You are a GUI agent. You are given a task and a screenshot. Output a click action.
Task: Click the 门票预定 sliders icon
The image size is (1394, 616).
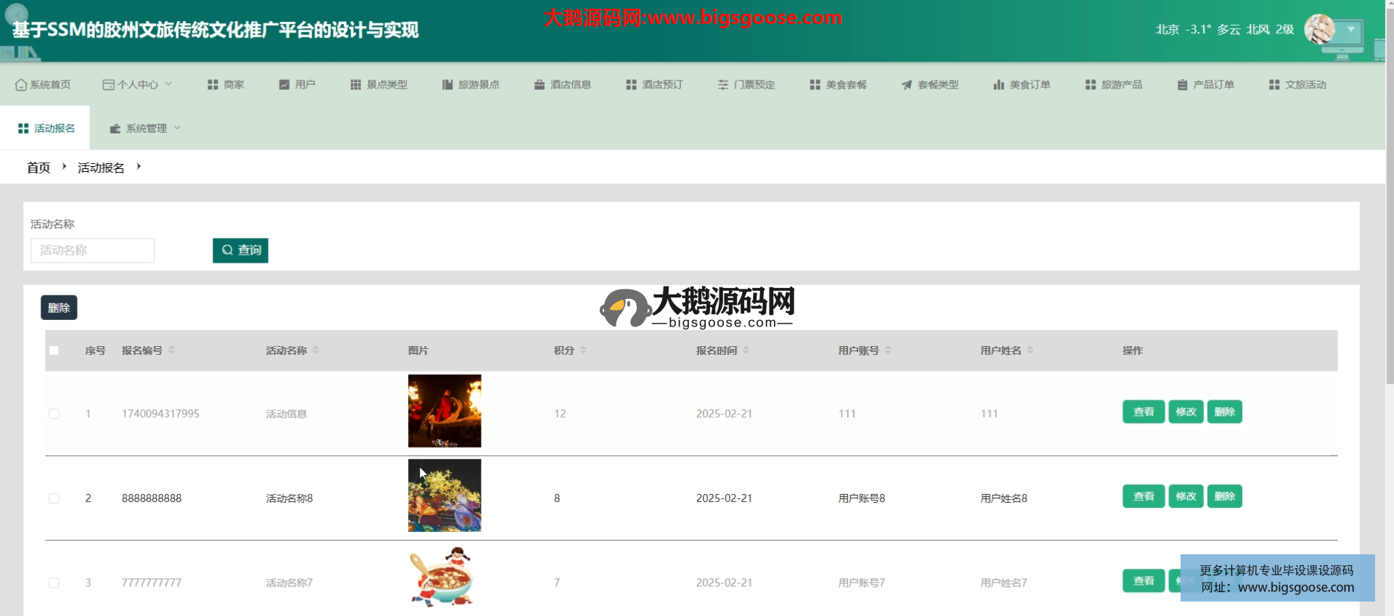click(x=723, y=85)
